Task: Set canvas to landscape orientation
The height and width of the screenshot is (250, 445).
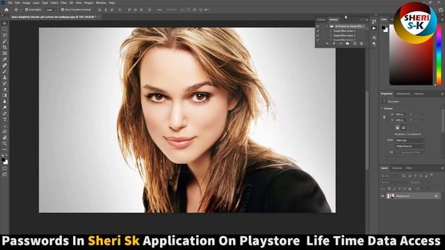Action: tap(403, 127)
